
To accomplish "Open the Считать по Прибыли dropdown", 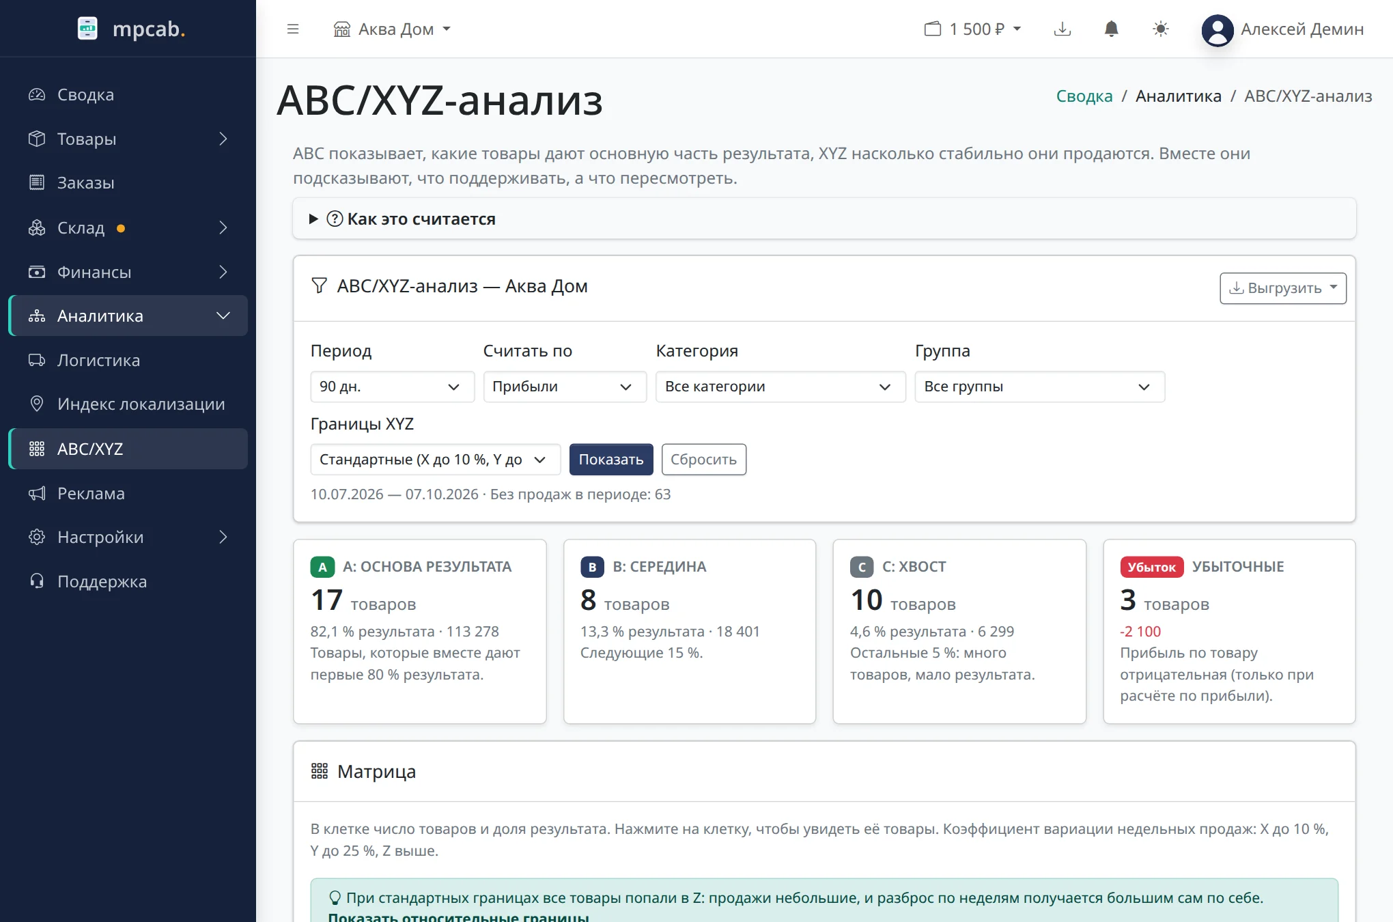I will click(565, 387).
